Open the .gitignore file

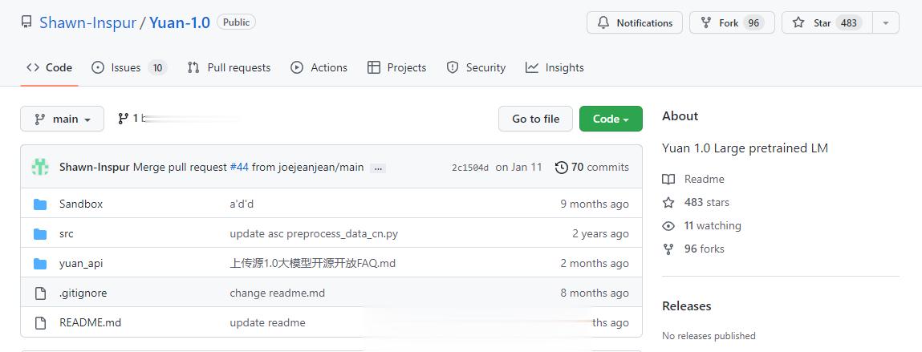pos(83,293)
